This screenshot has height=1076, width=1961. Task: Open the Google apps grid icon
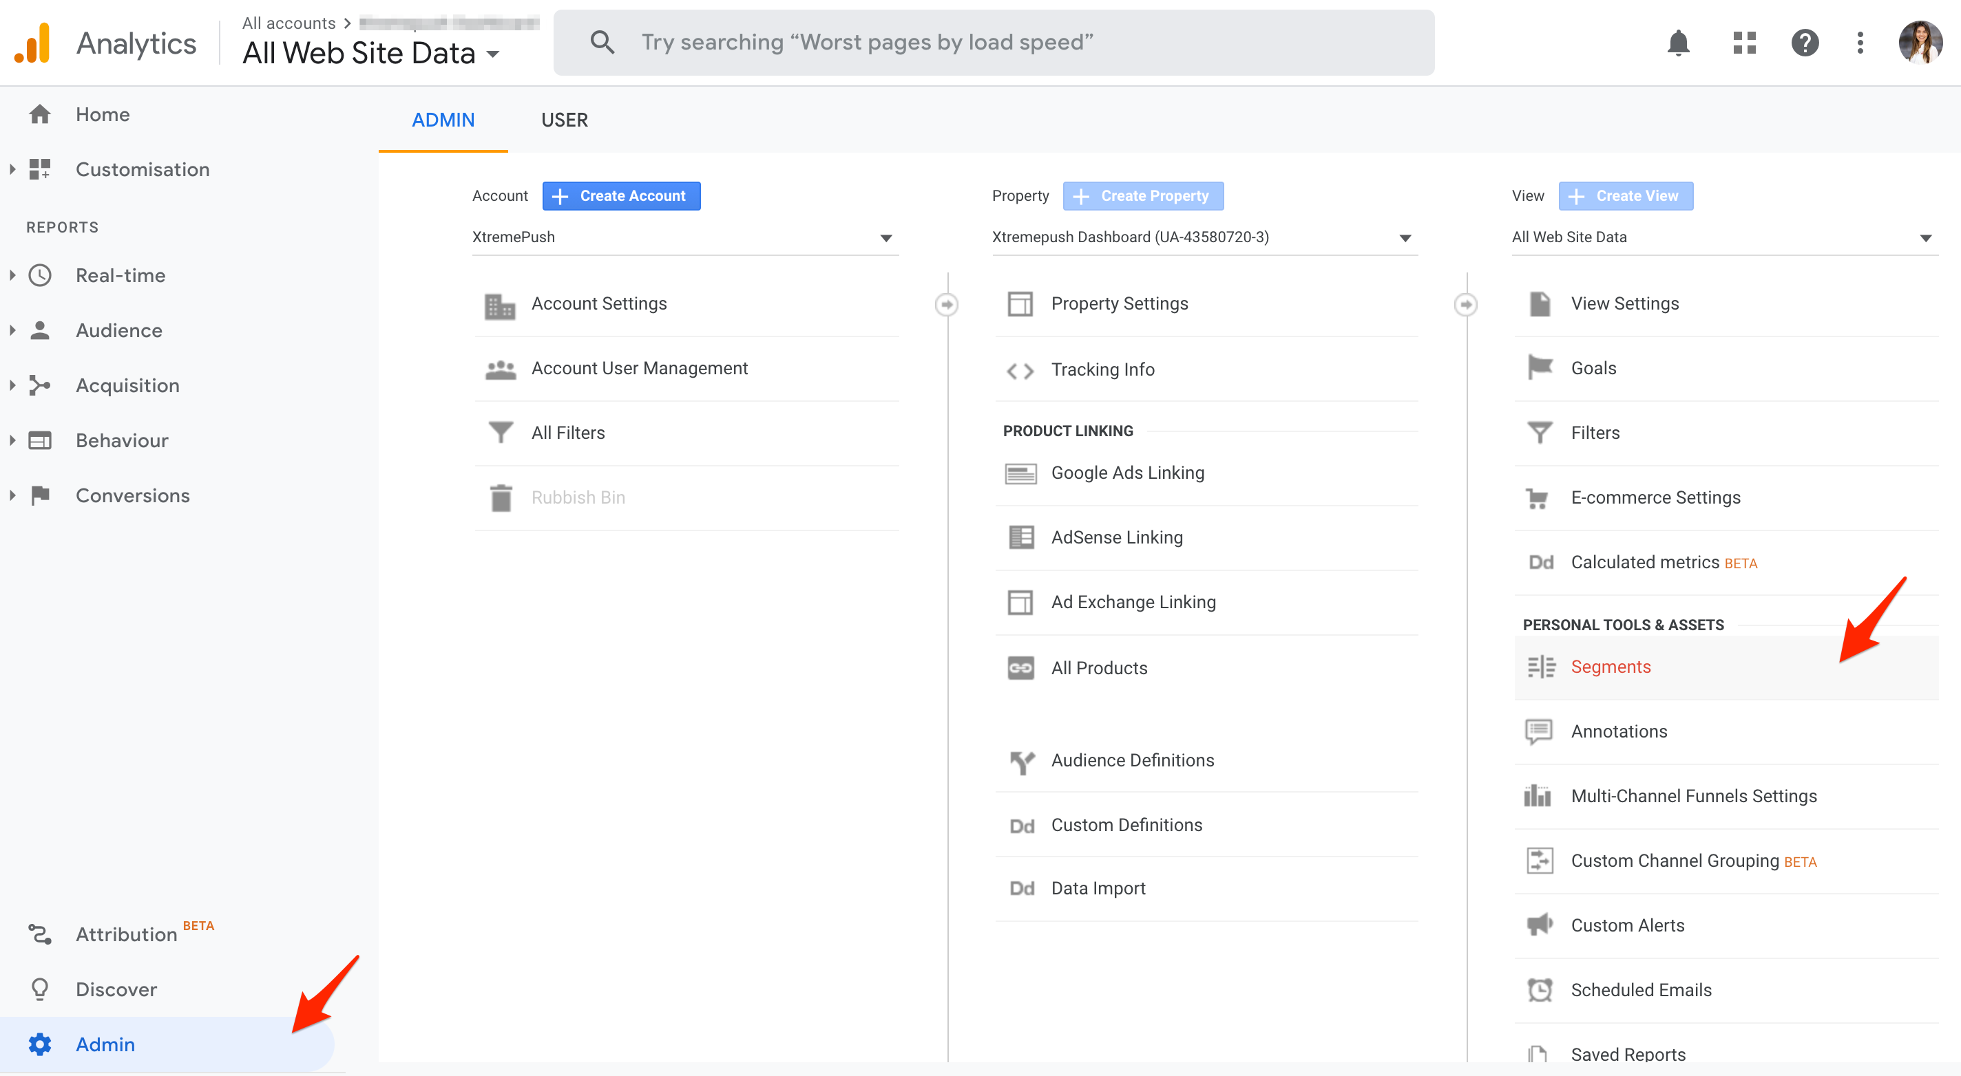click(1743, 43)
